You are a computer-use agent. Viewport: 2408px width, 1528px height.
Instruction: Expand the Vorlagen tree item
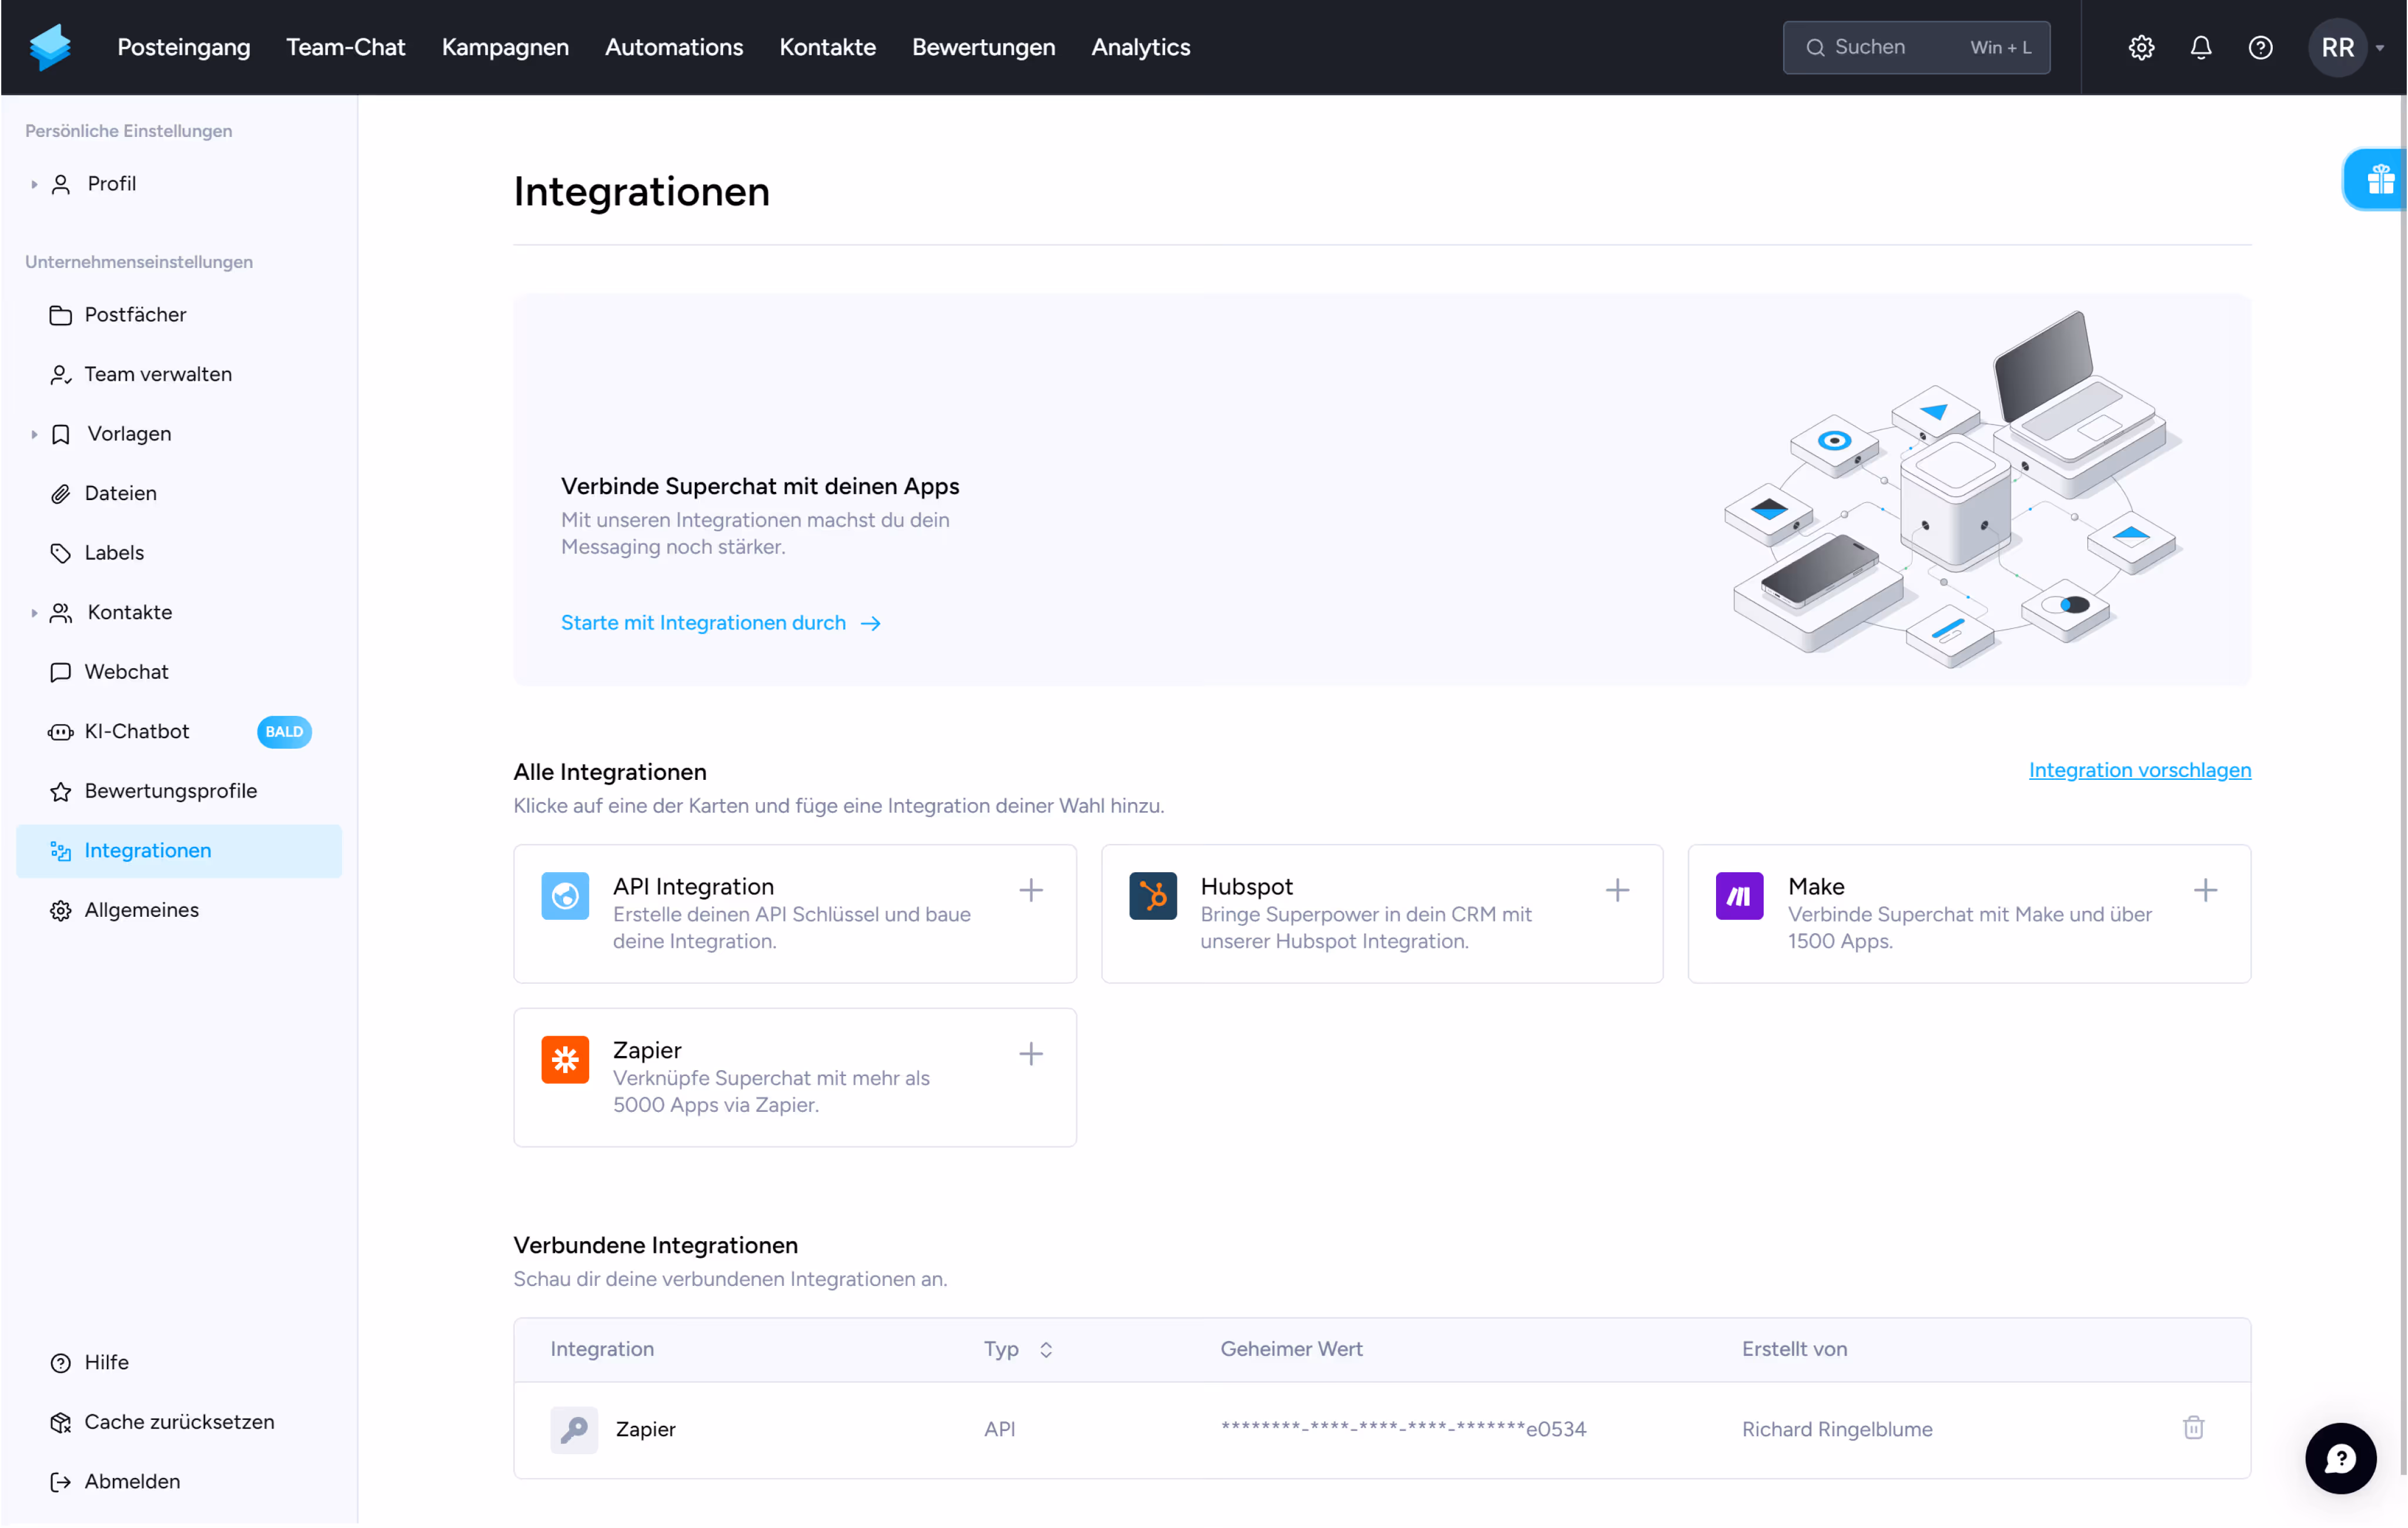point(34,434)
